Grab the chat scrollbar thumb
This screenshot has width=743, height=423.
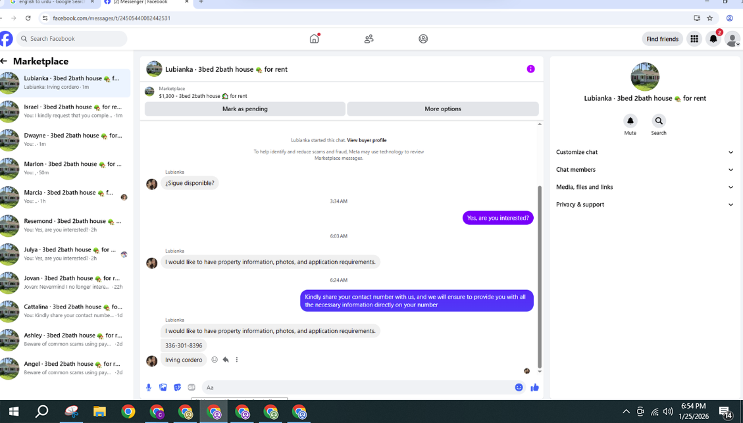pyautogui.click(x=539, y=277)
